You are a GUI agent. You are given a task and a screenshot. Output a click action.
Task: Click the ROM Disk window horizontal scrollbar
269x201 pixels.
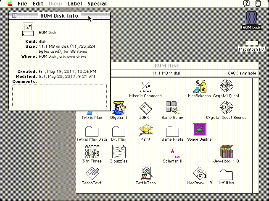pyautogui.click(x=164, y=190)
